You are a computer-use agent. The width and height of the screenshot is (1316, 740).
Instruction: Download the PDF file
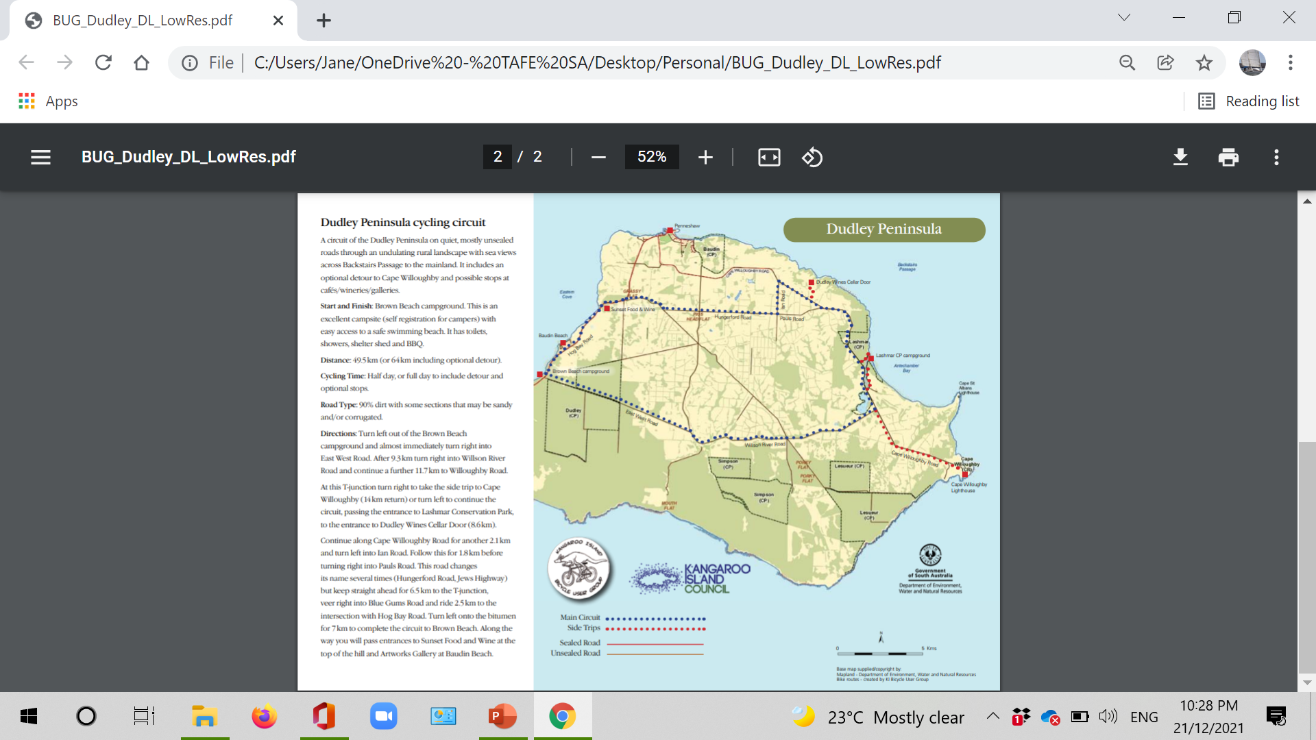point(1180,157)
